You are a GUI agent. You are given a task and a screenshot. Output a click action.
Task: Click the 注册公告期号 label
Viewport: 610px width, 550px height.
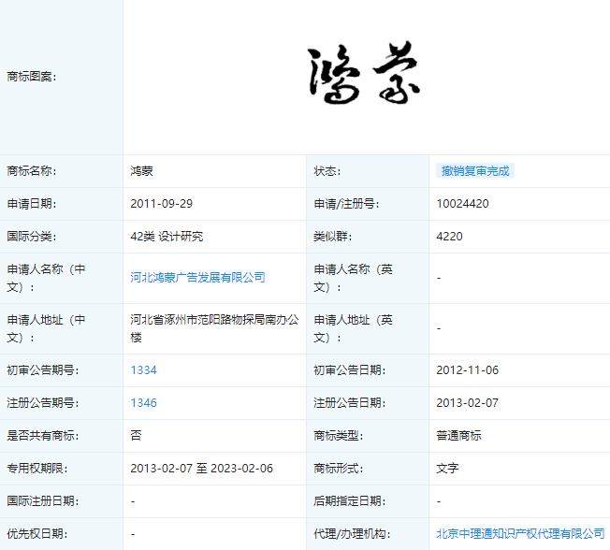[x=43, y=402]
